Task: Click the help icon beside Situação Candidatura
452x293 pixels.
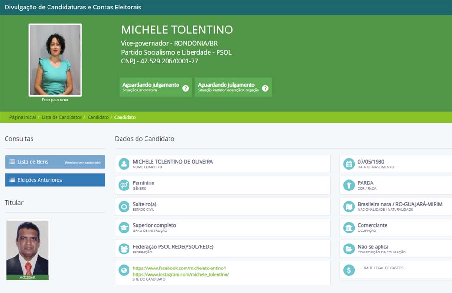Action: pos(186,88)
